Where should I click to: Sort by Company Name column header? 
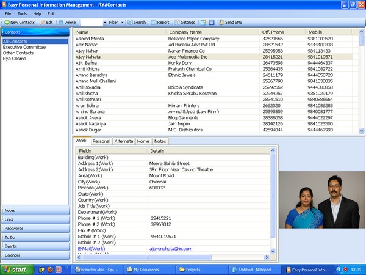[x=212, y=32]
